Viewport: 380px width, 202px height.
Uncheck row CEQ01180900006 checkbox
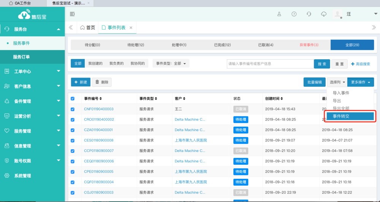(x=73, y=161)
